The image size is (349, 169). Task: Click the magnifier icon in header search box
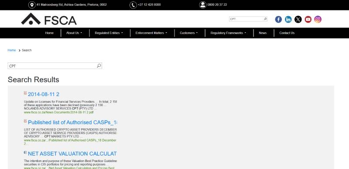(265, 19)
